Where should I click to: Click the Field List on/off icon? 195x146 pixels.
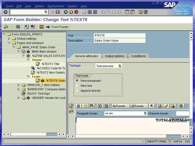(33, 27)
